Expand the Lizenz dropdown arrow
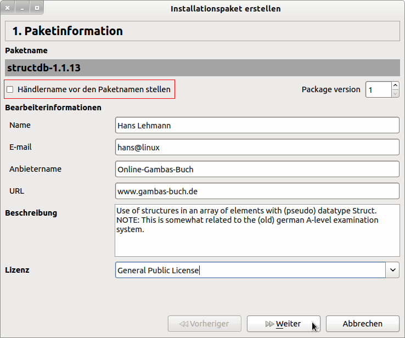Viewport: 405px width, 338px height. [393, 270]
